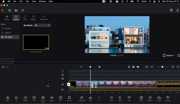180x104 pixels.
Task: Switch to the Photo tab
Action: [x=7, y=18]
